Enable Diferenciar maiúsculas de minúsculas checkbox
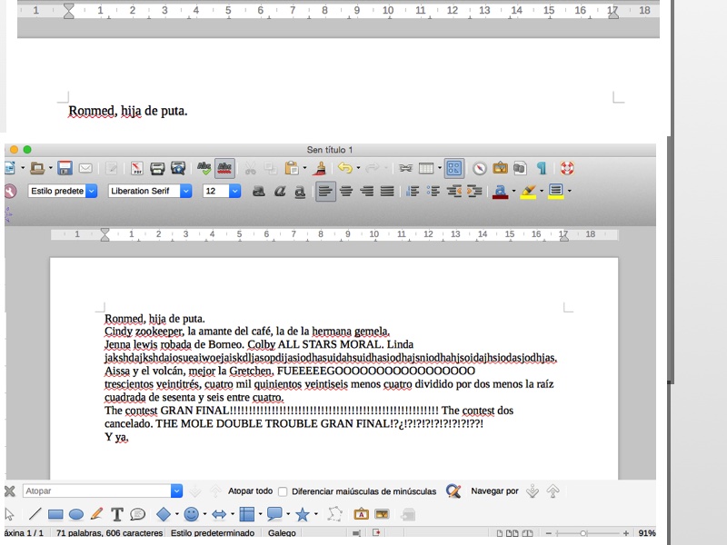 [283, 491]
